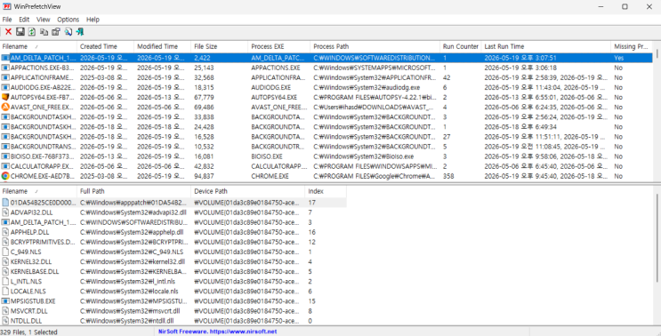This screenshot has width=661, height=336.
Task: Refresh the prefetch list with the toolbar icon
Action: [32, 32]
